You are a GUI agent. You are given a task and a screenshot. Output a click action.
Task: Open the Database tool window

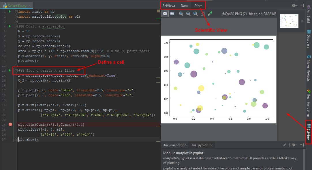click(309, 39)
